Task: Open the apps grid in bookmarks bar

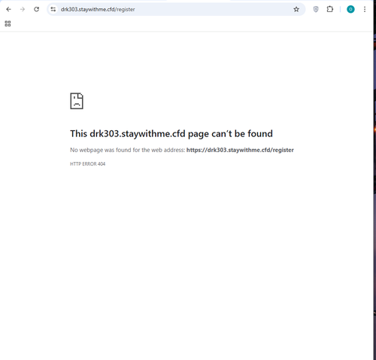Action: tap(8, 23)
